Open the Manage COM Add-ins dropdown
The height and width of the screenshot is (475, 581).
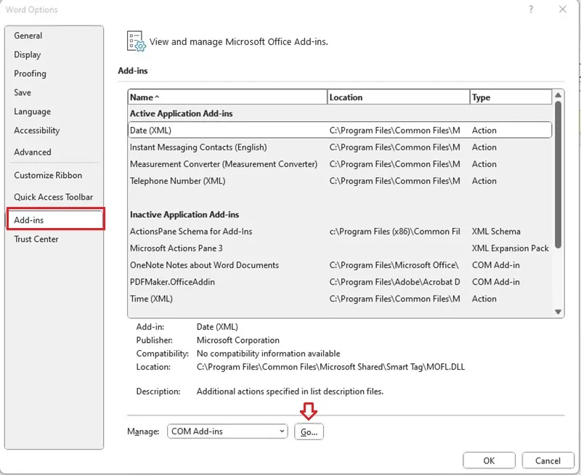click(x=227, y=431)
